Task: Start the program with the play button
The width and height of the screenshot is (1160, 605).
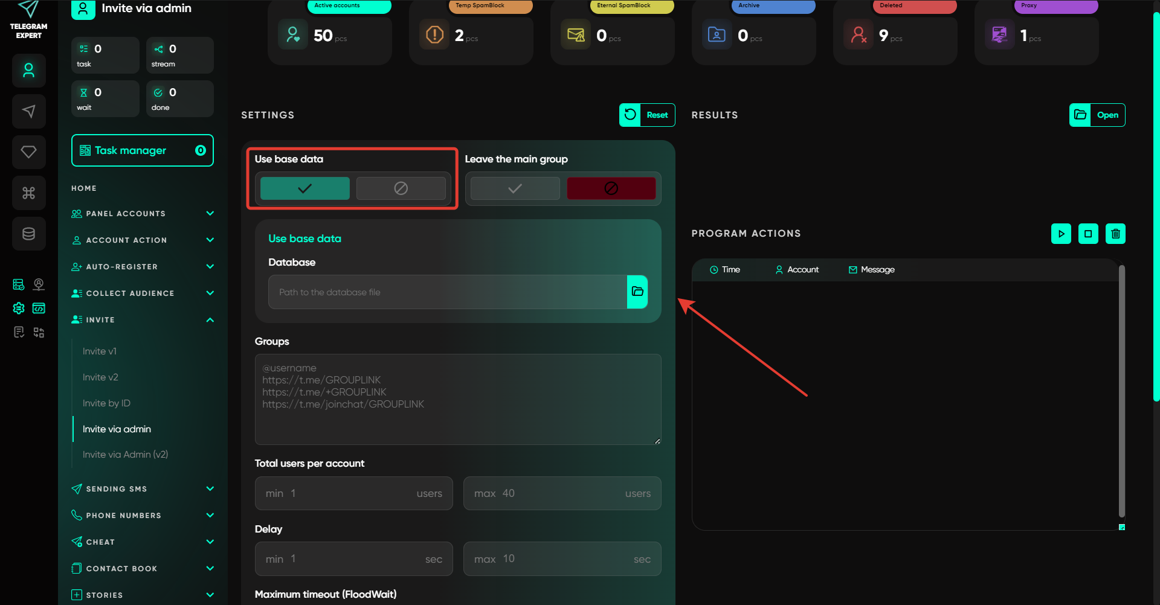Action: pyautogui.click(x=1061, y=234)
